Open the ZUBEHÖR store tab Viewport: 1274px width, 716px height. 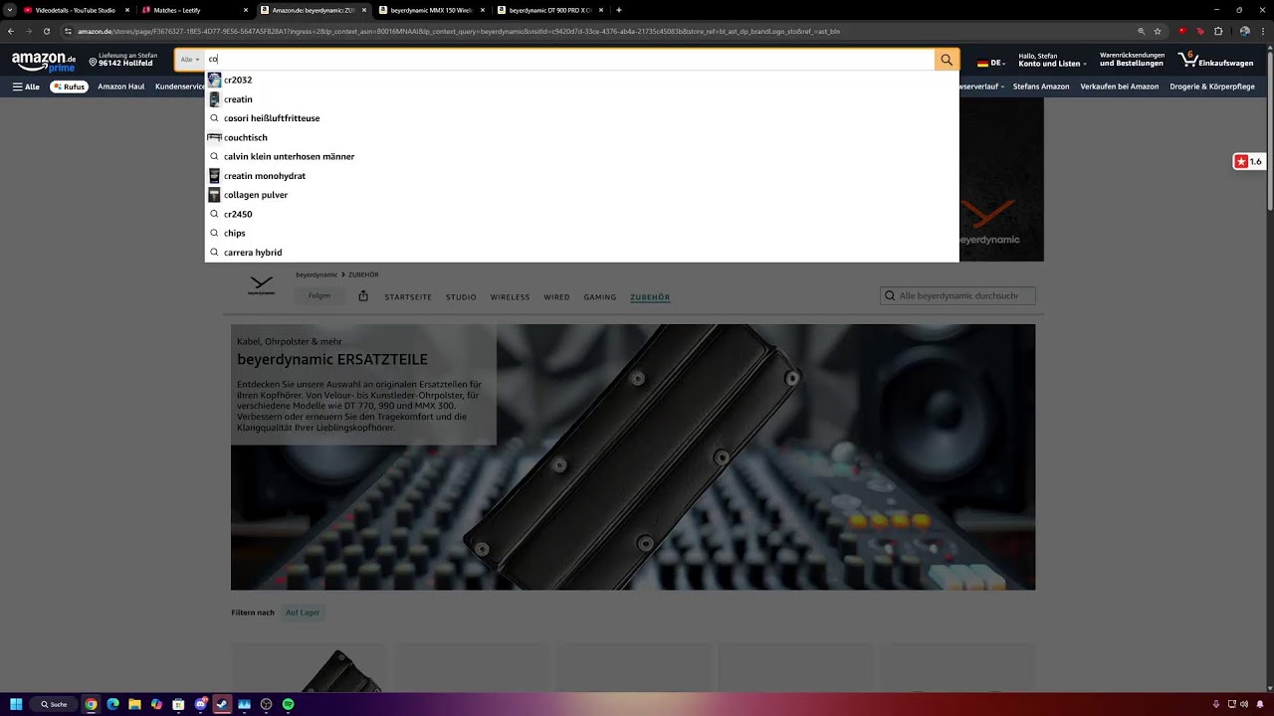pyautogui.click(x=650, y=297)
